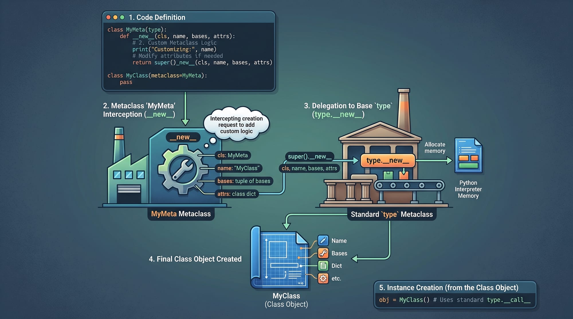
Task: Click the super().__new__ pill label
Action: [x=309, y=156]
